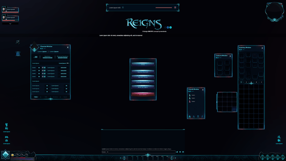The width and height of the screenshot is (286, 161).
Task: Select inventory page tab V
Action: tap(261, 82)
